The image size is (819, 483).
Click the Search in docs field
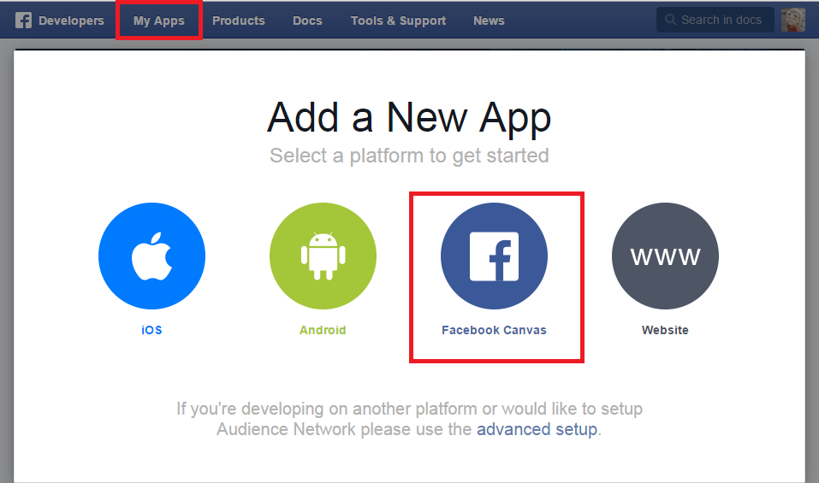tap(715, 20)
